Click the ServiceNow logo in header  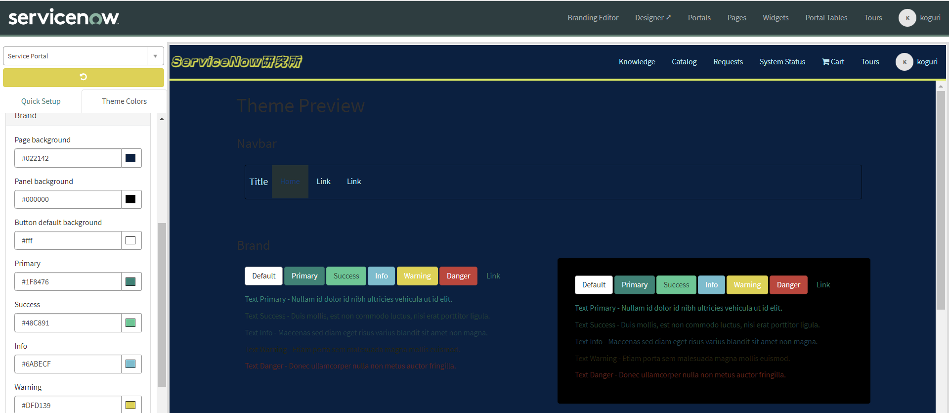(64, 18)
